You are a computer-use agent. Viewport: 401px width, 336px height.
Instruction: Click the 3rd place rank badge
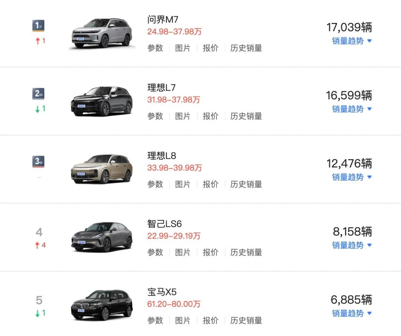tap(38, 161)
